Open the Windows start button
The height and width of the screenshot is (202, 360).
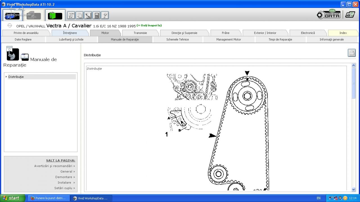click(13, 198)
